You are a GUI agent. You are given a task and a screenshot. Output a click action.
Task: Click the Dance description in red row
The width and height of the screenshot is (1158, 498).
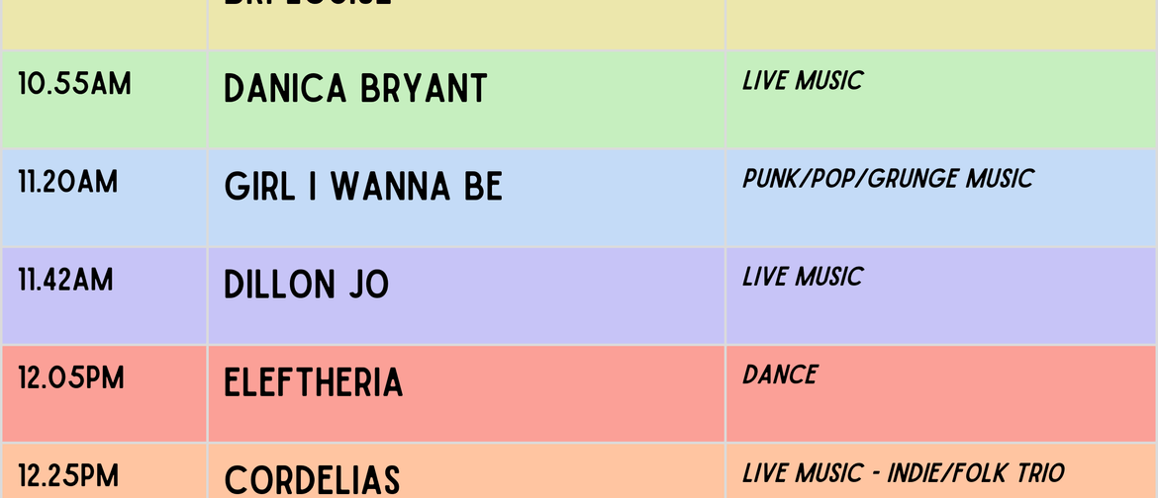pyautogui.click(x=780, y=374)
